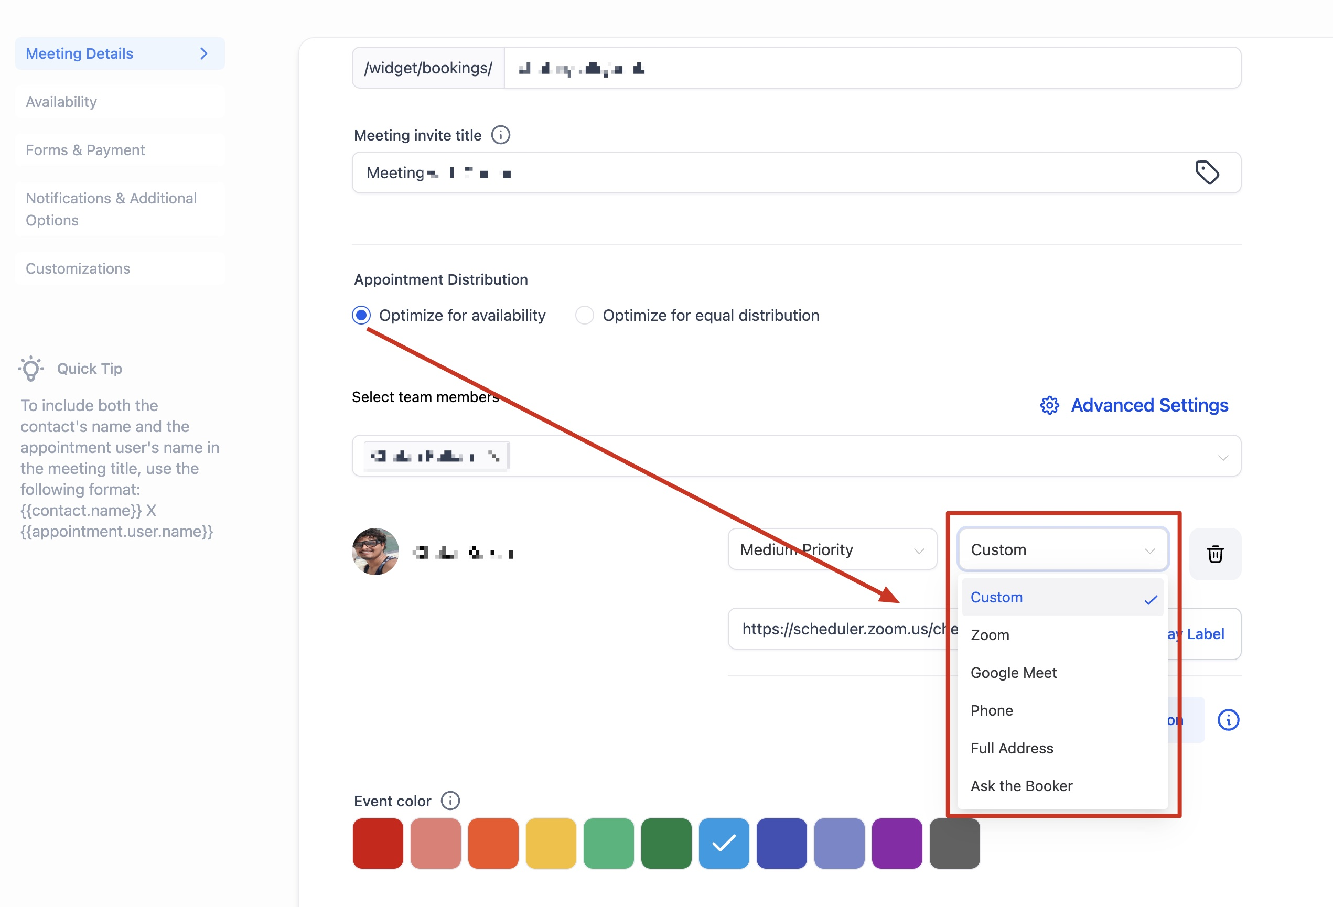This screenshot has width=1333, height=907.
Task: Go to Forms & Payment section
Action: pos(85,149)
